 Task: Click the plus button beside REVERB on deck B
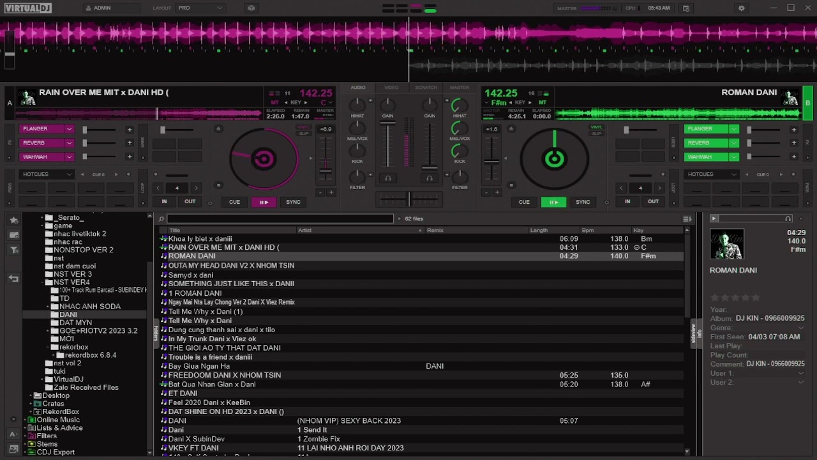point(794,143)
